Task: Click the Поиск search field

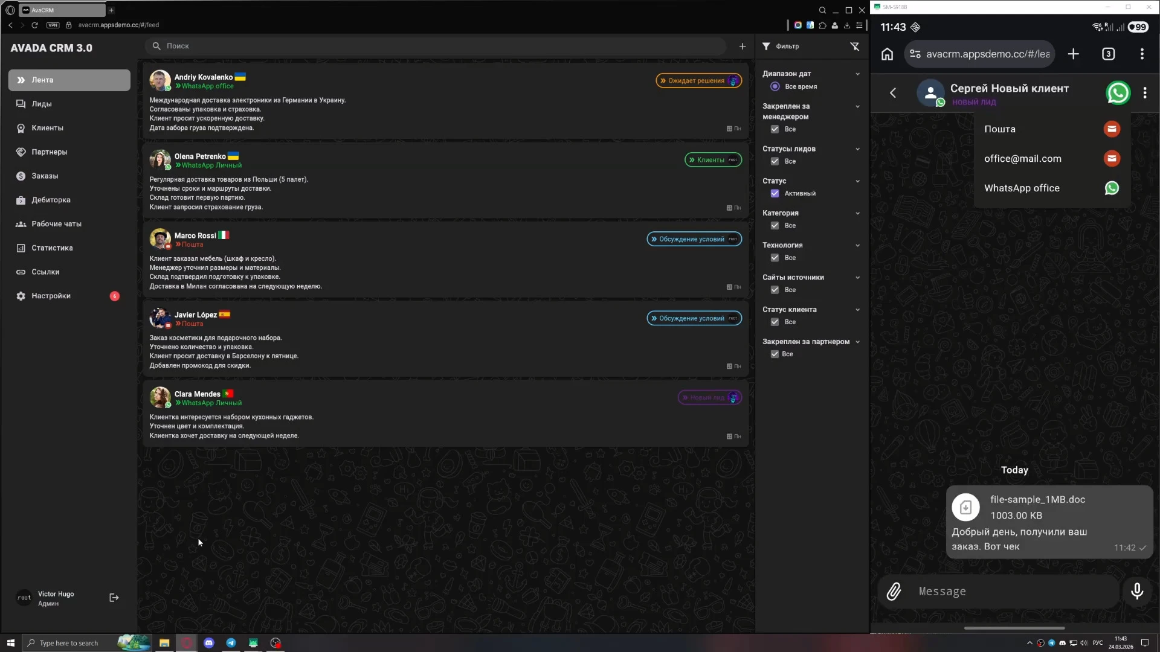Action: tap(435, 46)
